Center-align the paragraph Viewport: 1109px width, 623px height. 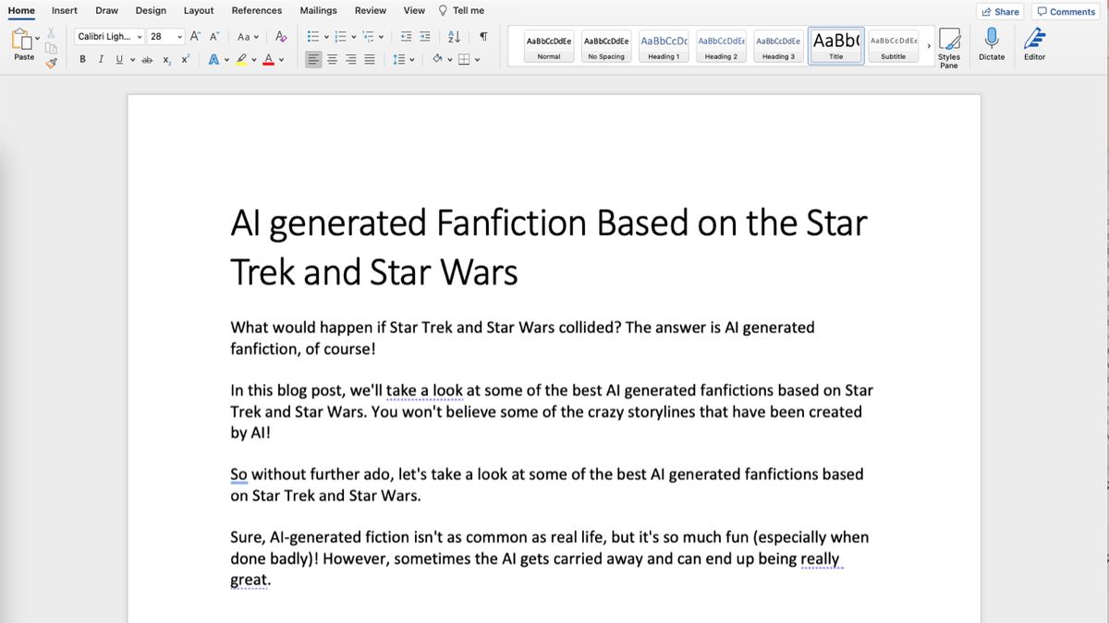coord(333,59)
